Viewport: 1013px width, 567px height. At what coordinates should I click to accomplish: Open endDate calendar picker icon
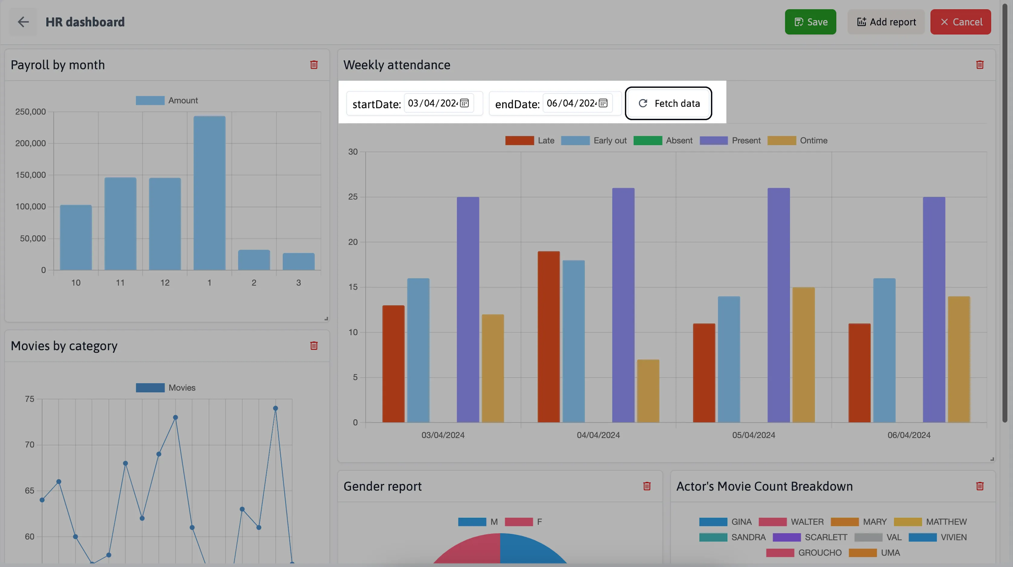click(x=603, y=103)
